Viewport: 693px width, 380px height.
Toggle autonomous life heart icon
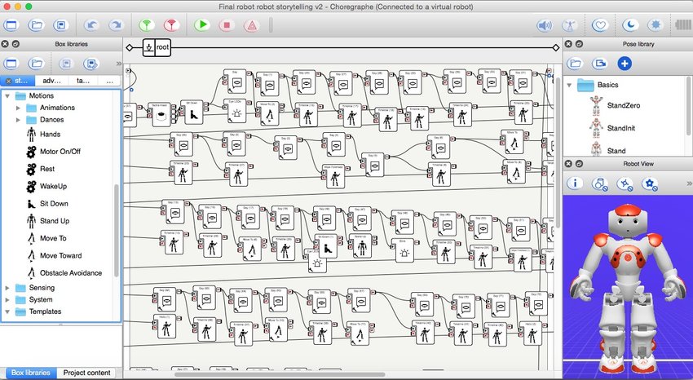(600, 25)
